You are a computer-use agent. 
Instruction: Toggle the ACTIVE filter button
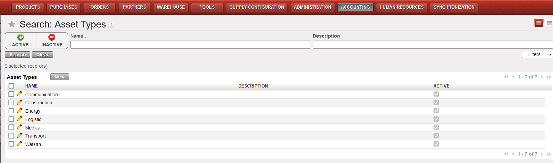(x=21, y=41)
